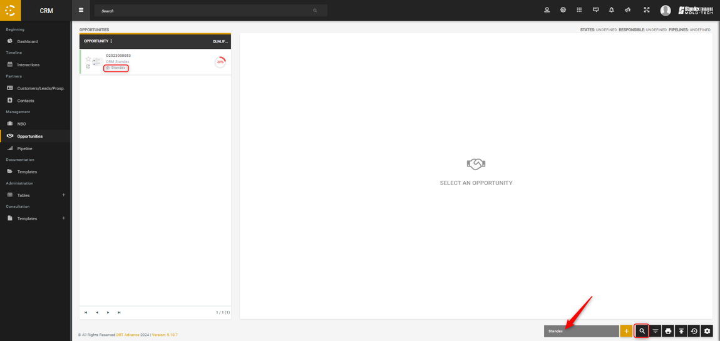Enter fullscreen mode from top bar
This screenshot has width=720, height=341.
[x=647, y=10]
